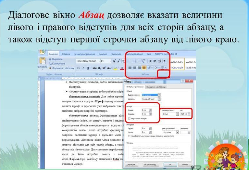Click the Табуляция button

131,164
